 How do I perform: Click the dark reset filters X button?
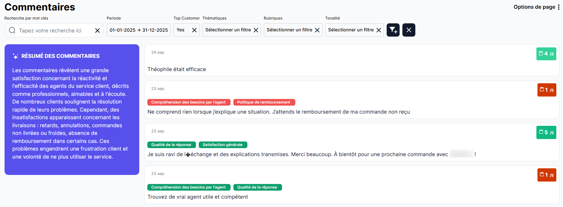coord(409,30)
